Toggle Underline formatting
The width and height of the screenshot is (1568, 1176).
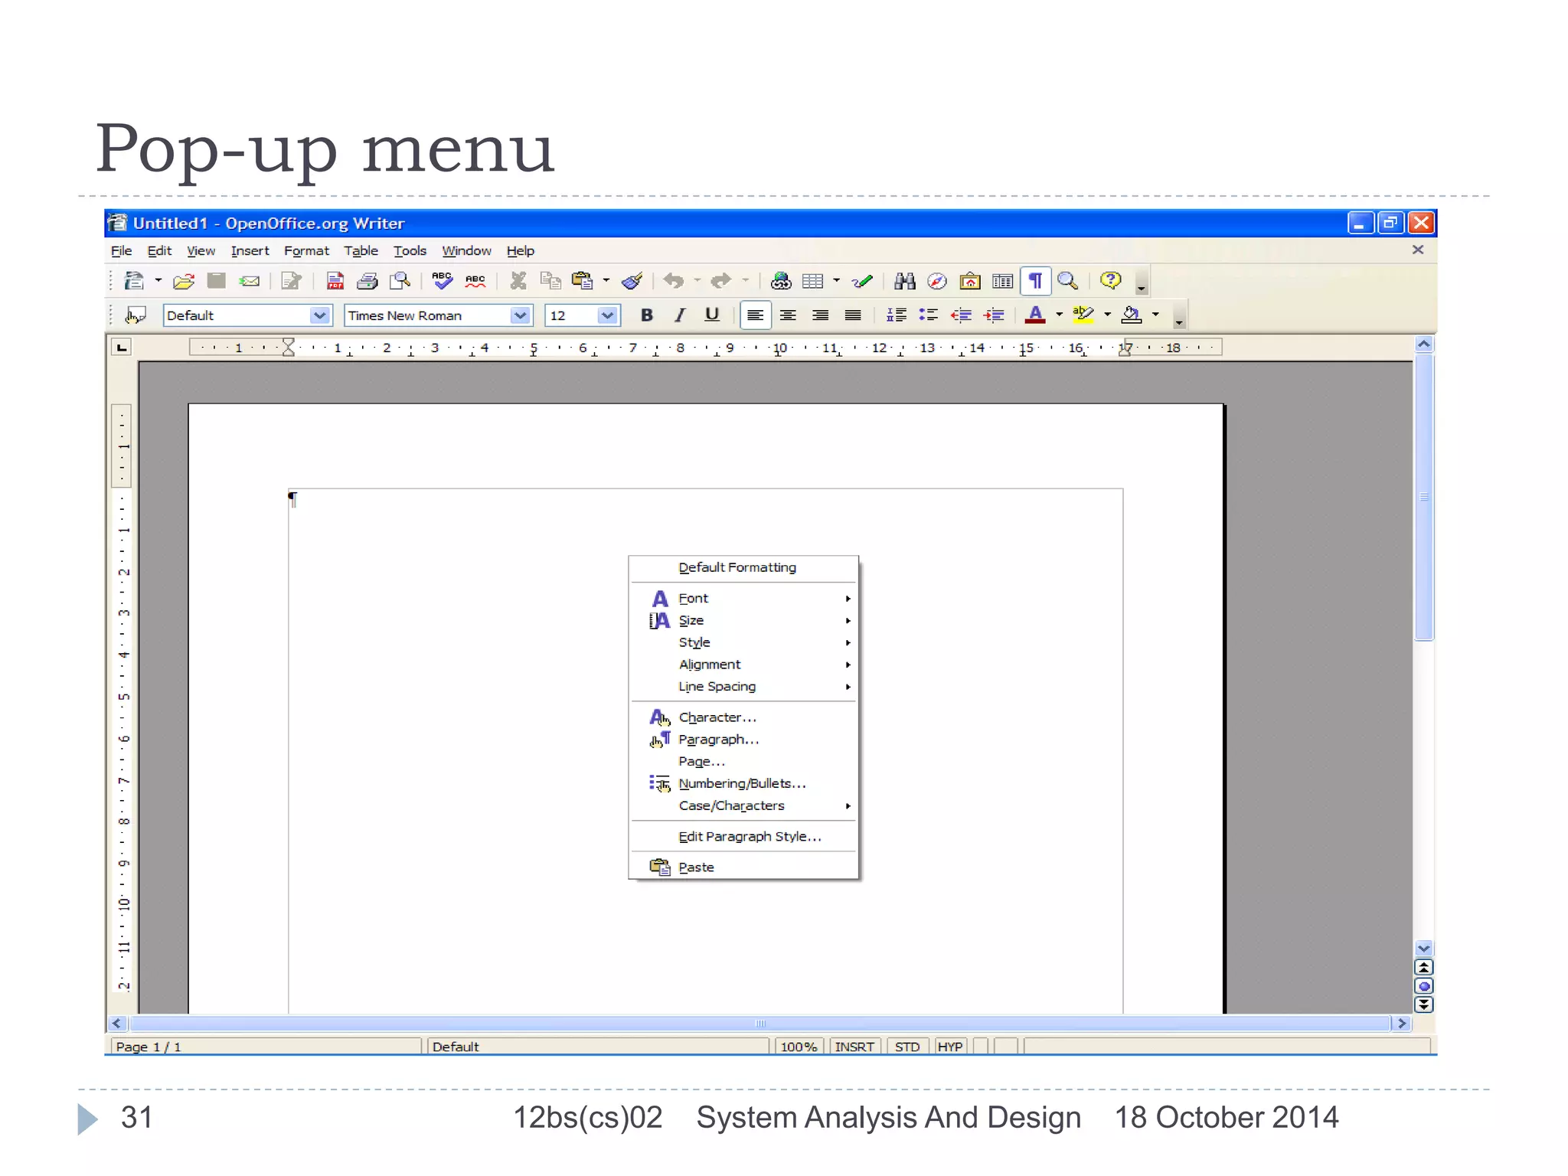712,315
